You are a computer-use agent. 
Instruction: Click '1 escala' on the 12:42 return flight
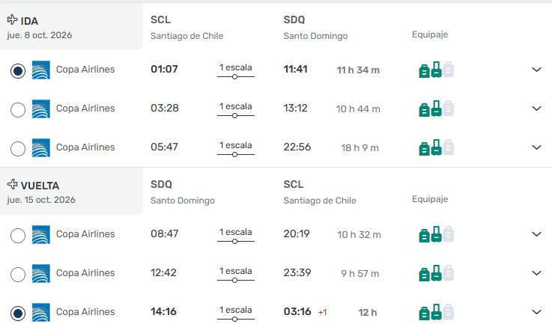tap(235, 272)
